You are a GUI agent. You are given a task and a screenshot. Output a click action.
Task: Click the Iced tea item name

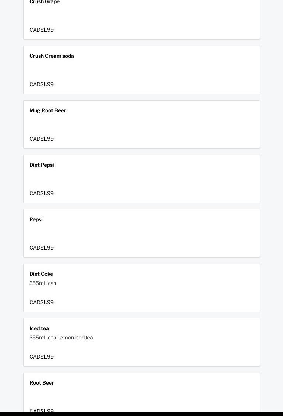coord(39,329)
